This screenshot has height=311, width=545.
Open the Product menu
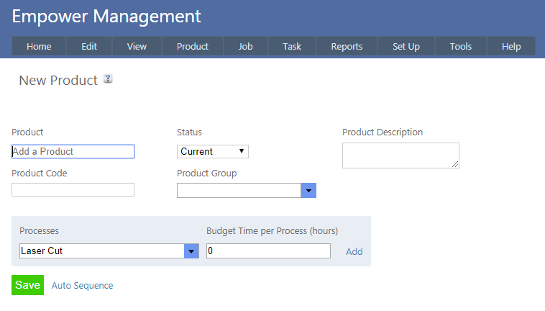pyautogui.click(x=192, y=46)
